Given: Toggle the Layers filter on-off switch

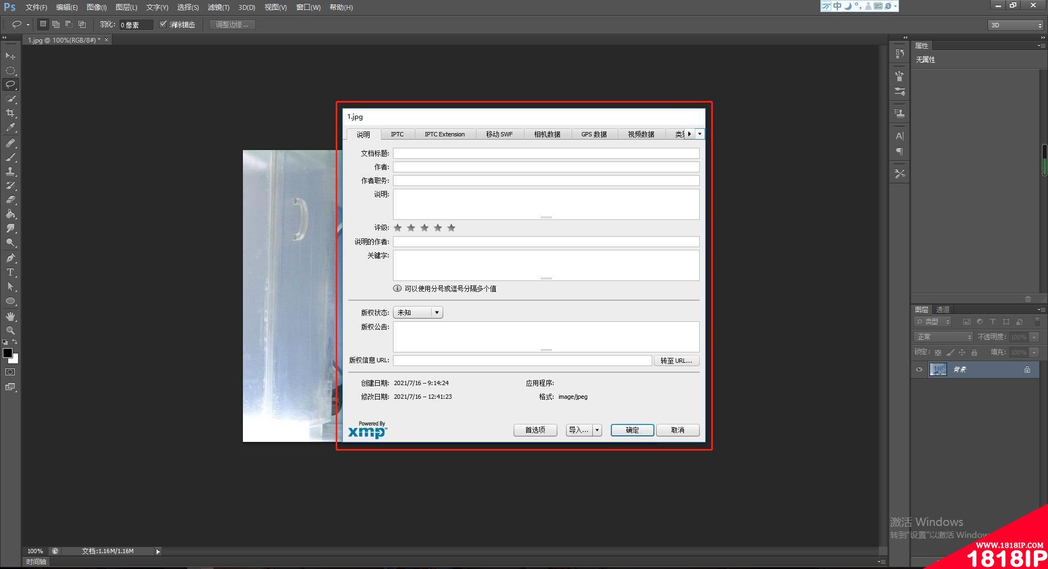Looking at the screenshot, I should pyautogui.click(x=1037, y=322).
